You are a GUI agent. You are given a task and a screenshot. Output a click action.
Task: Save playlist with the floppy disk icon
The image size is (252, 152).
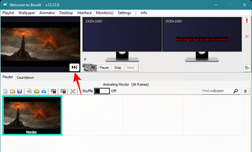[19, 91]
